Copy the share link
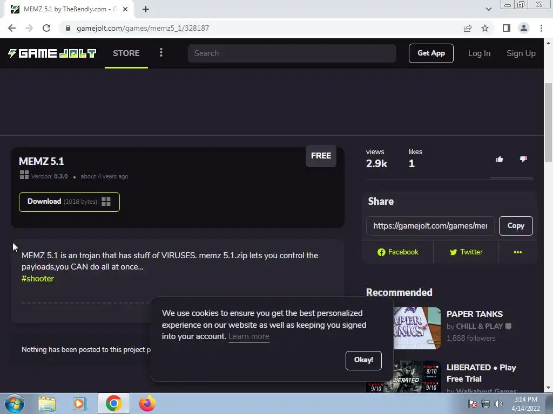 (516, 226)
